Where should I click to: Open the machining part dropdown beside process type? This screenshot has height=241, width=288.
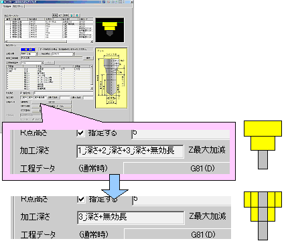tap(64, 54)
